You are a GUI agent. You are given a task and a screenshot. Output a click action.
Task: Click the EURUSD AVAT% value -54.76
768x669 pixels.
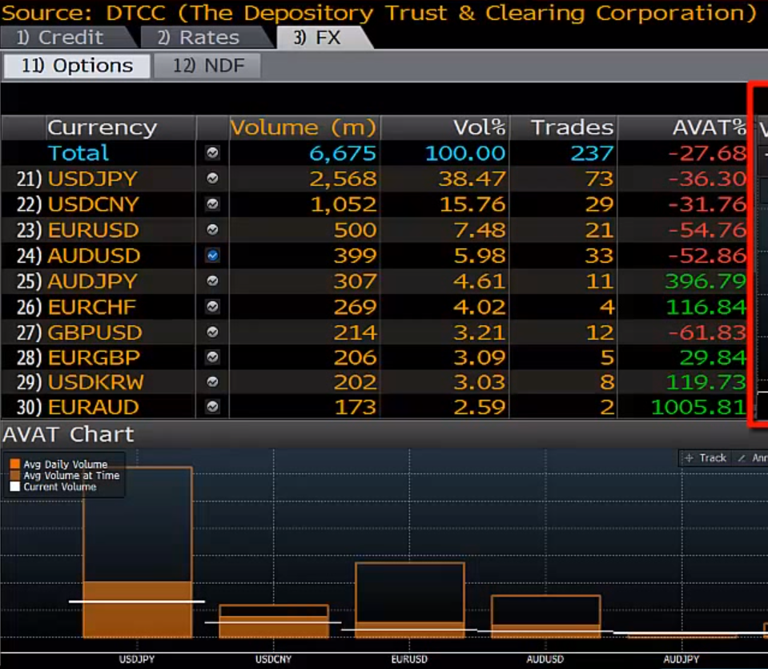click(707, 229)
